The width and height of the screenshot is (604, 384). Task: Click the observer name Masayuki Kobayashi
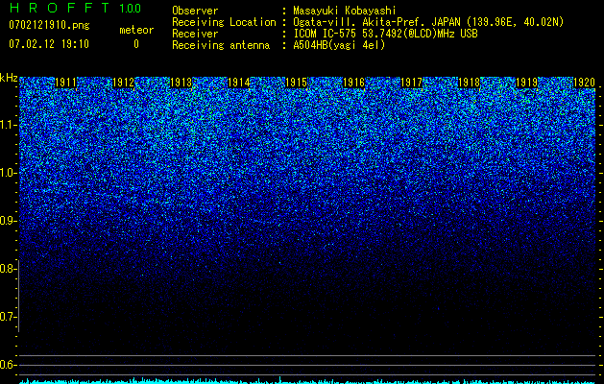pos(345,11)
